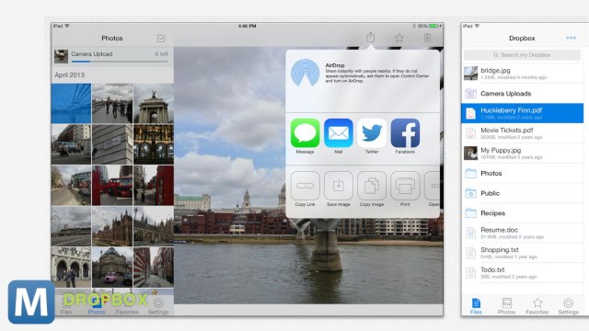The height and width of the screenshot is (331, 589).
Task: Open Shopping.txt
Action: 522,253
